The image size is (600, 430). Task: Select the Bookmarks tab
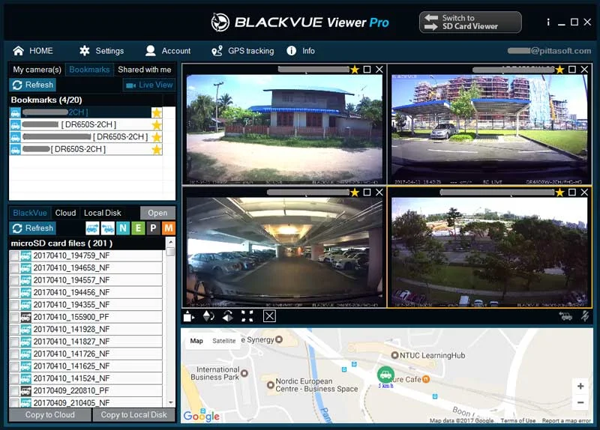pyautogui.click(x=89, y=70)
